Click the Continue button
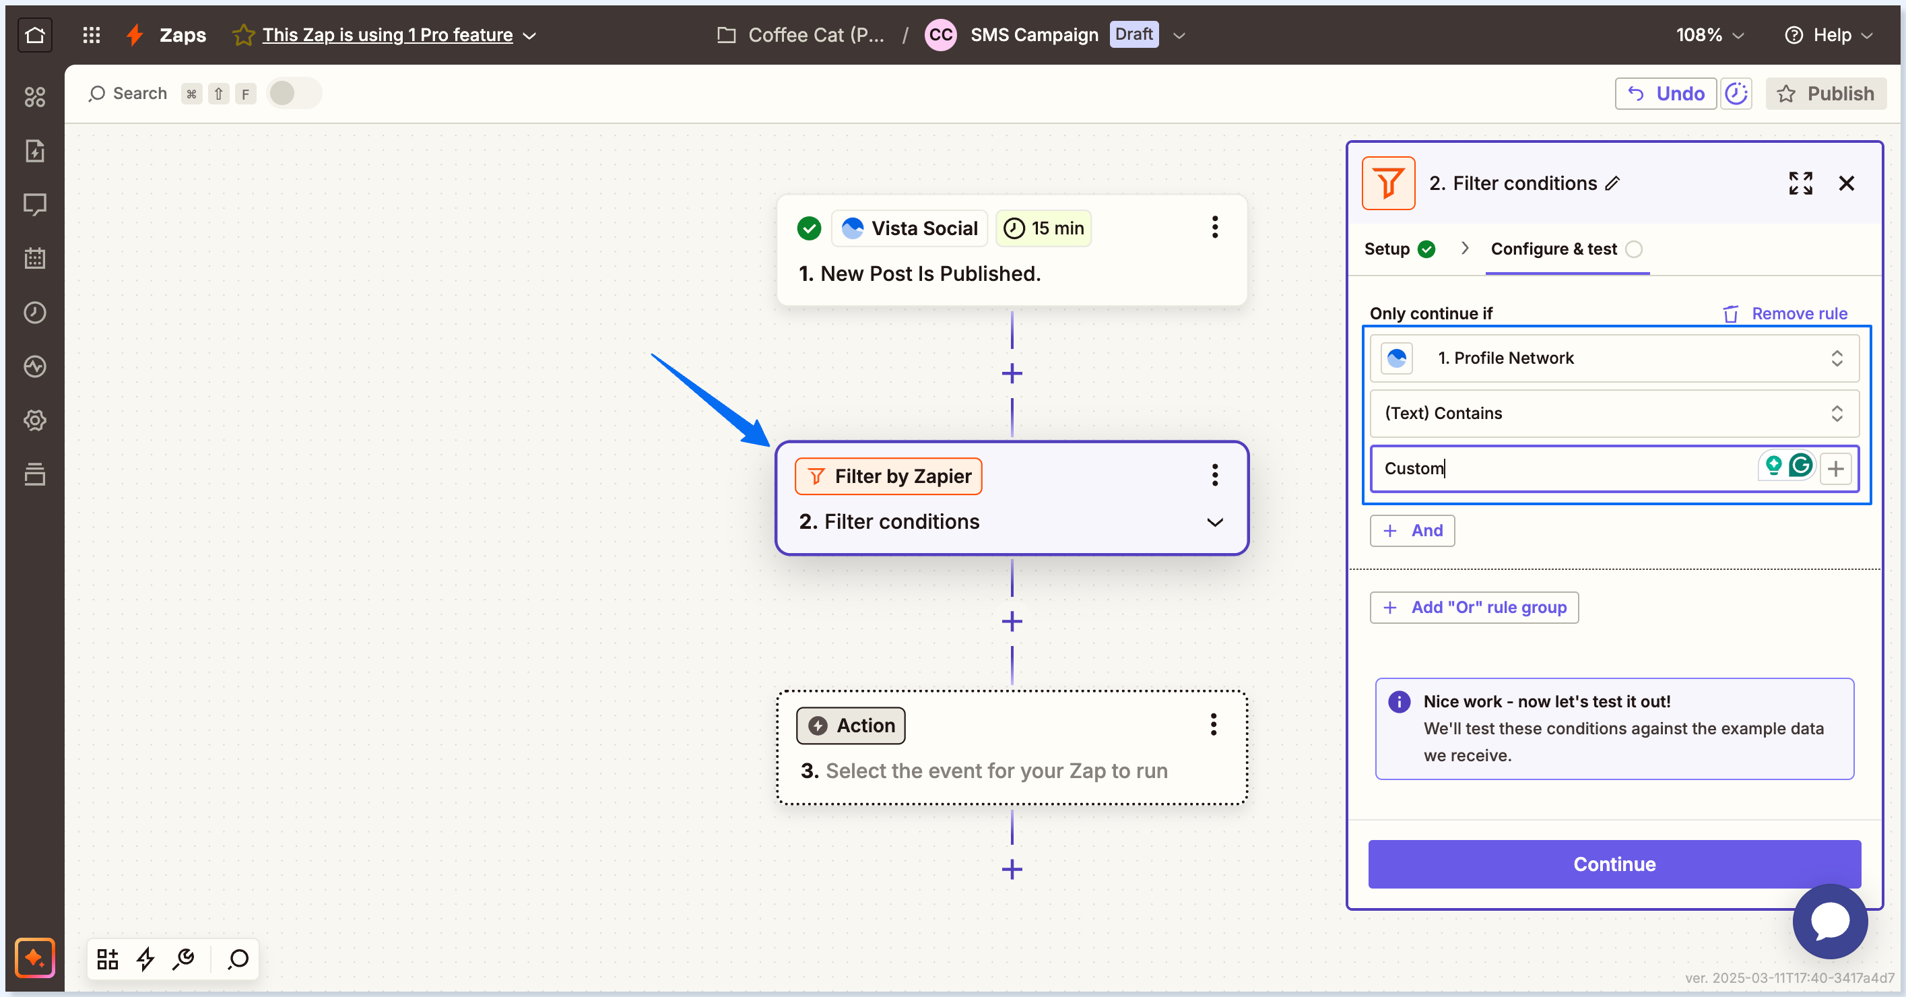The width and height of the screenshot is (1906, 997). (1614, 864)
